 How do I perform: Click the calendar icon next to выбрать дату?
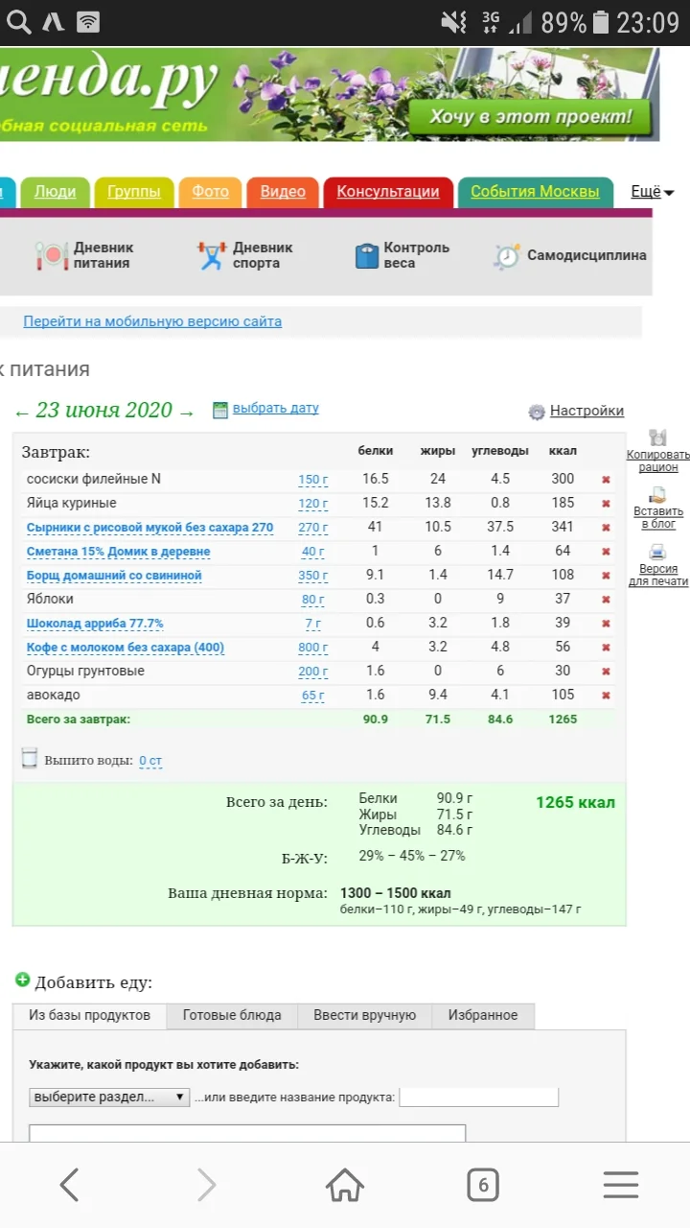[220, 410]
